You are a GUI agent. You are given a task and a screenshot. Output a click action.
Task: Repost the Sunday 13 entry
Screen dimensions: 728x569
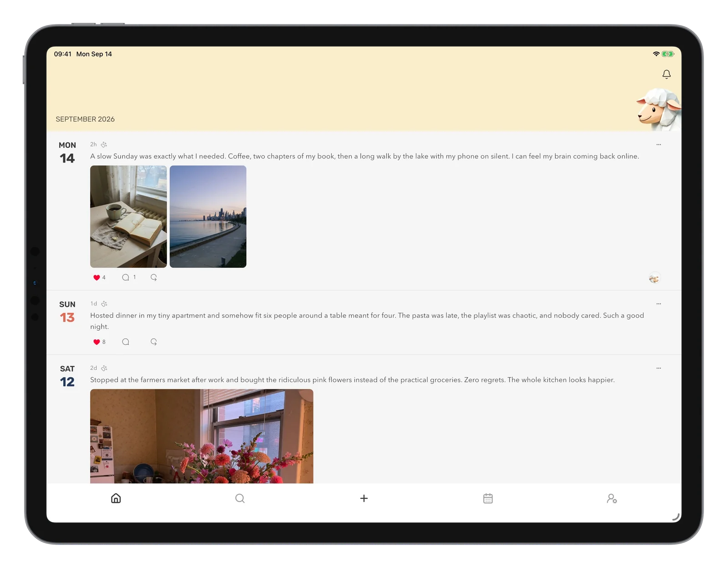154,342
